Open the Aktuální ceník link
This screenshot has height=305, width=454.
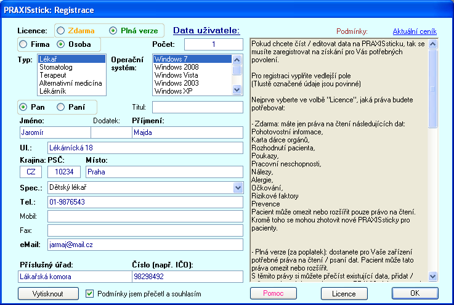[415, 31]
